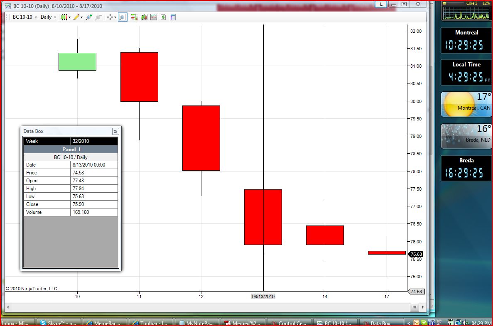Click the Breda clock gadget

pyautogui.click(x=466, y=169)
